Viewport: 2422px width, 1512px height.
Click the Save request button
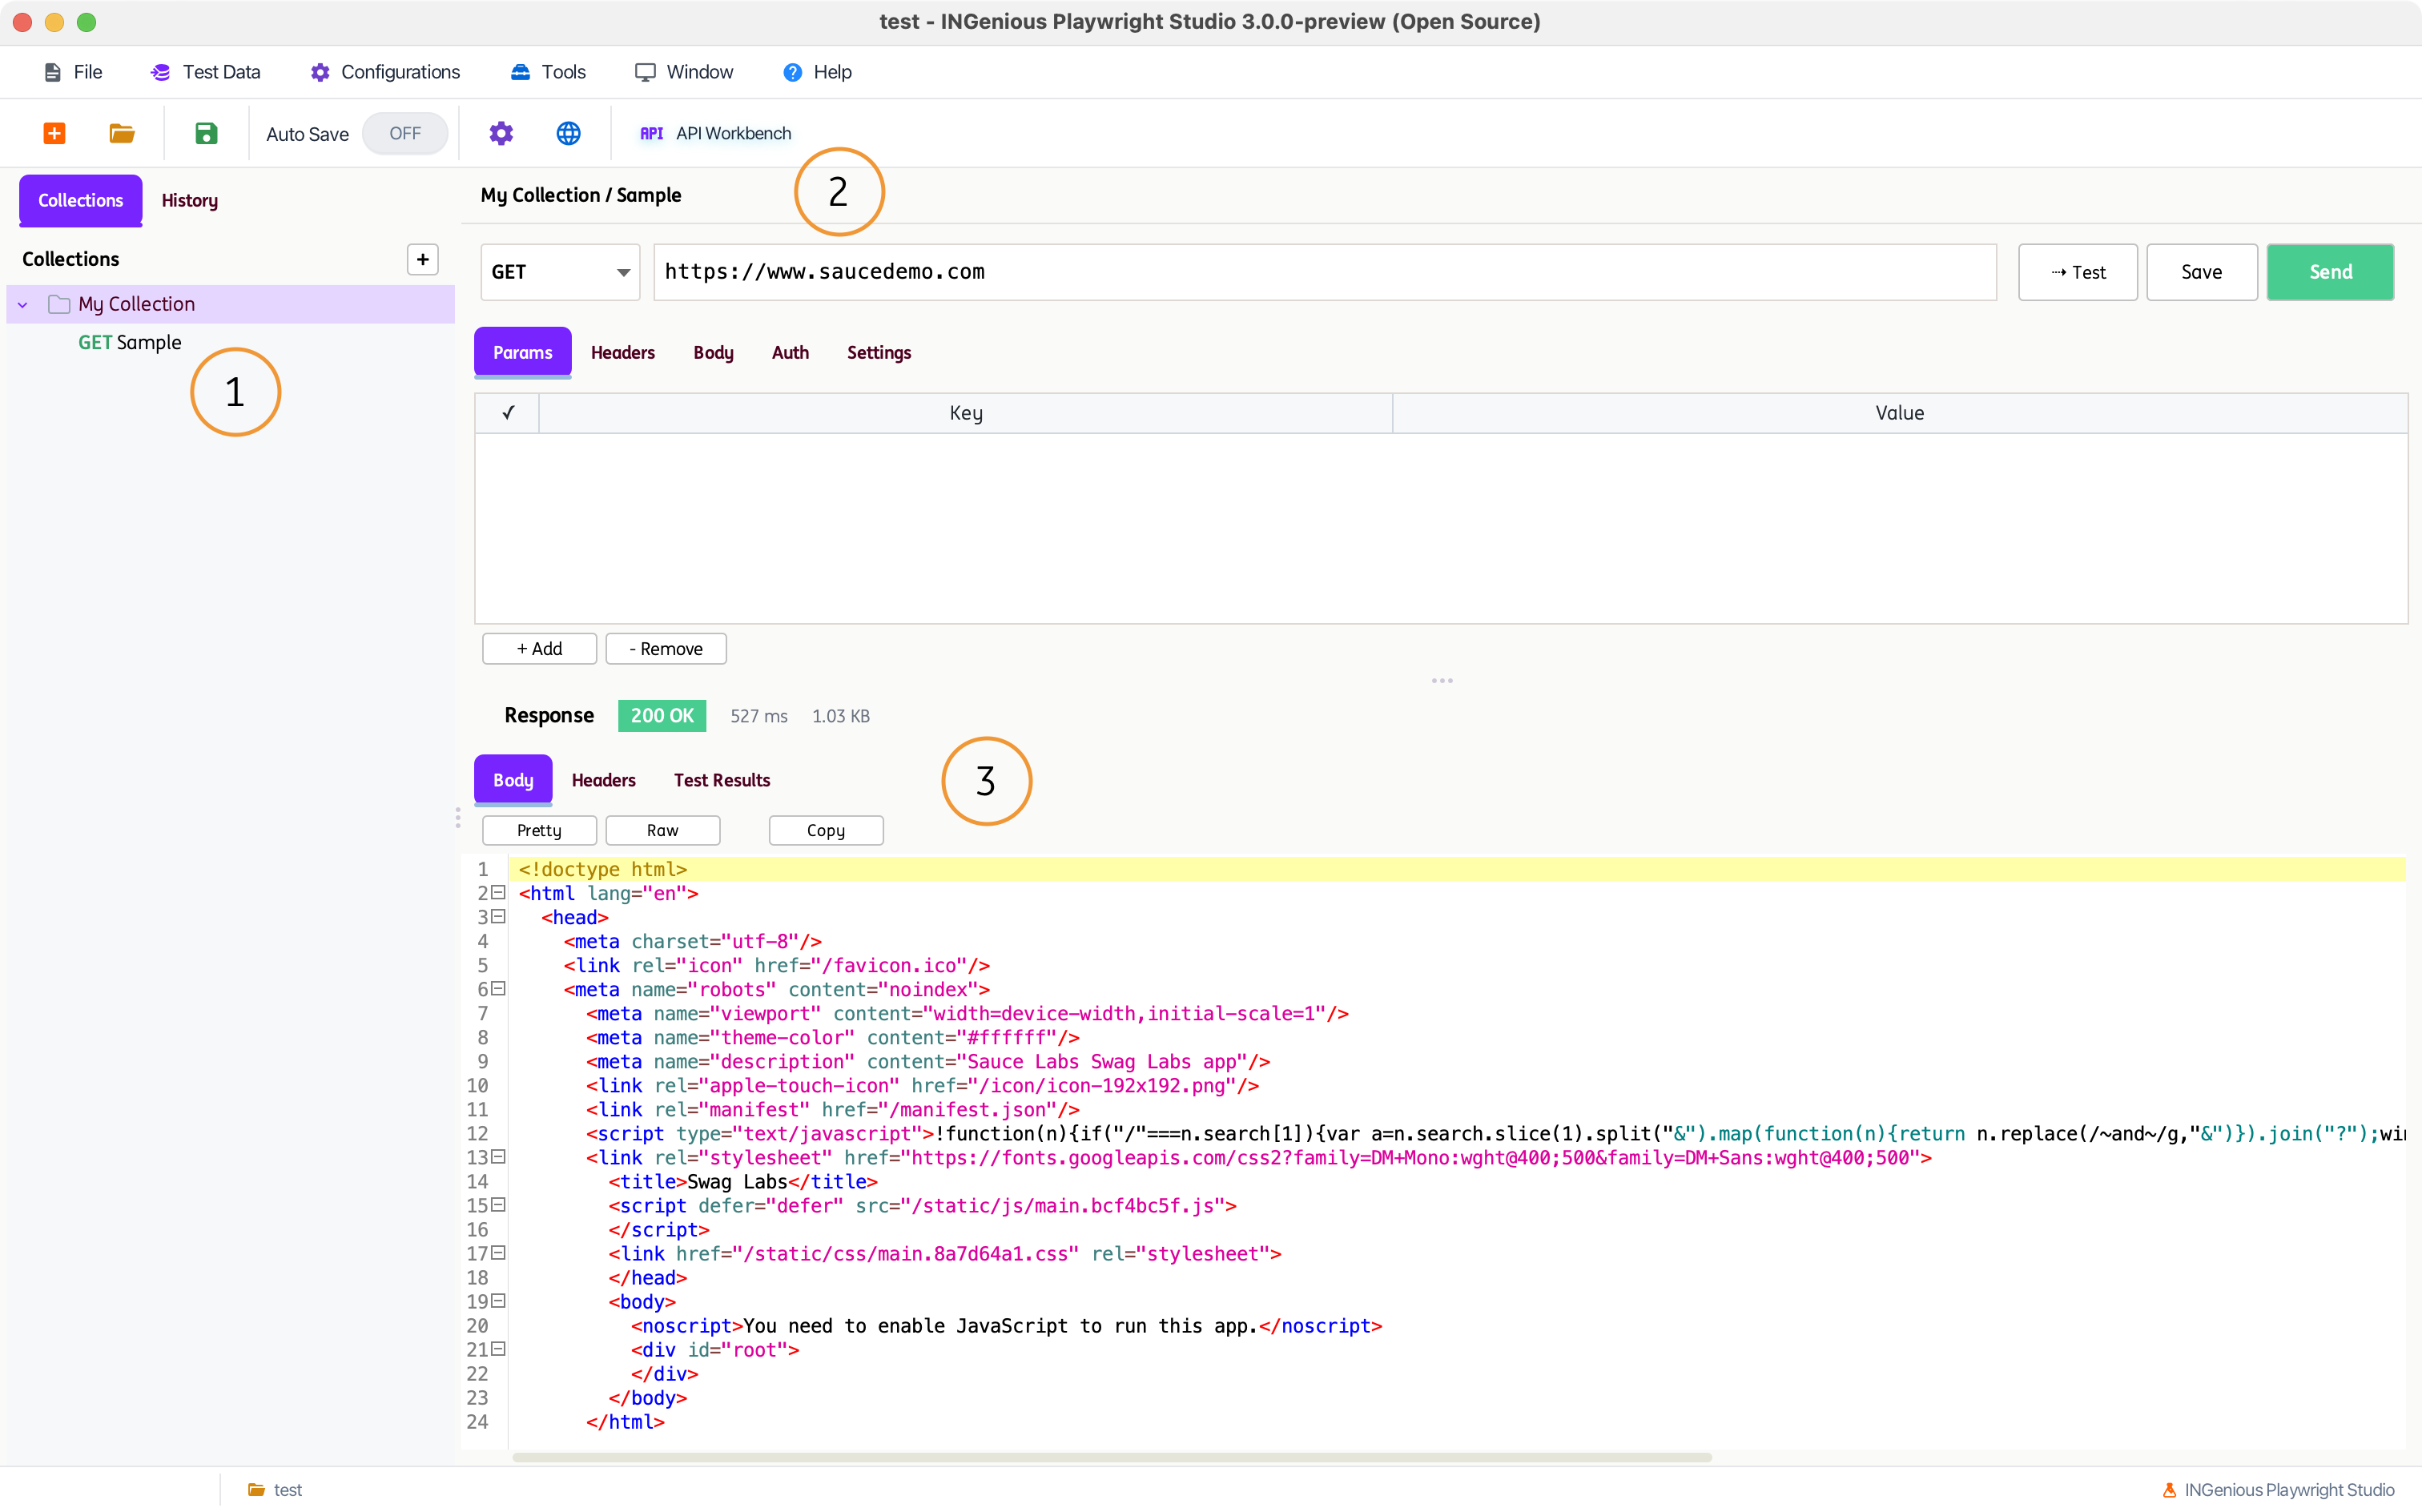(x=2201, y=272)
